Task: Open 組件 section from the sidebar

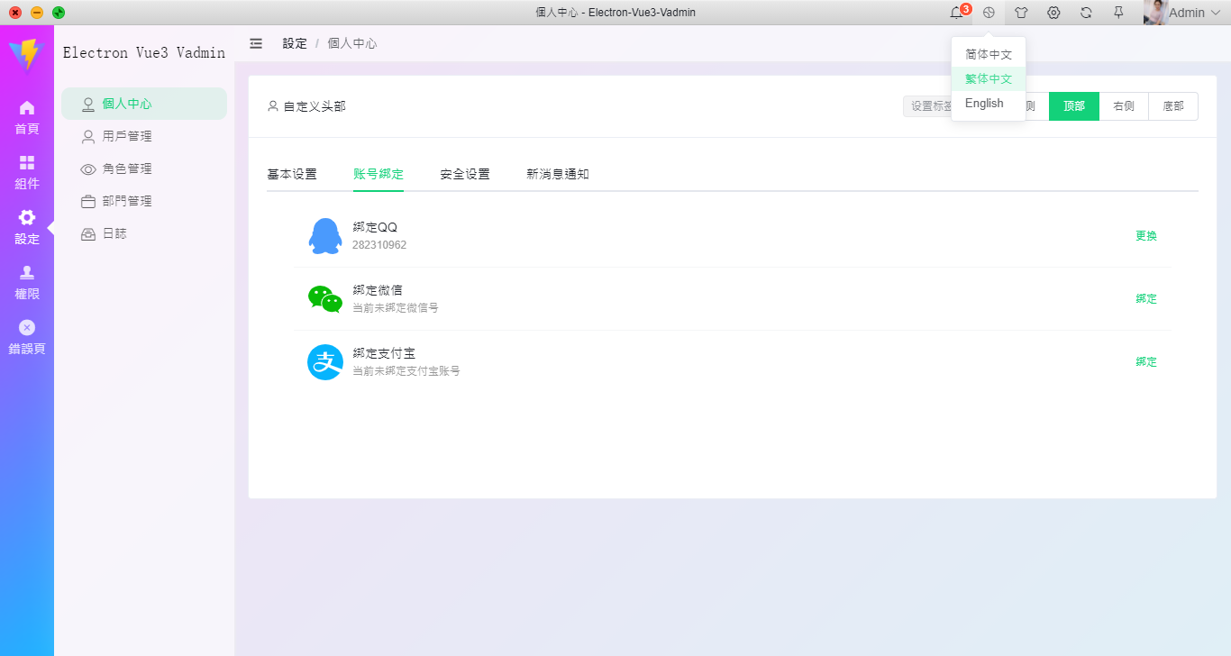Action: pos(27,171)
